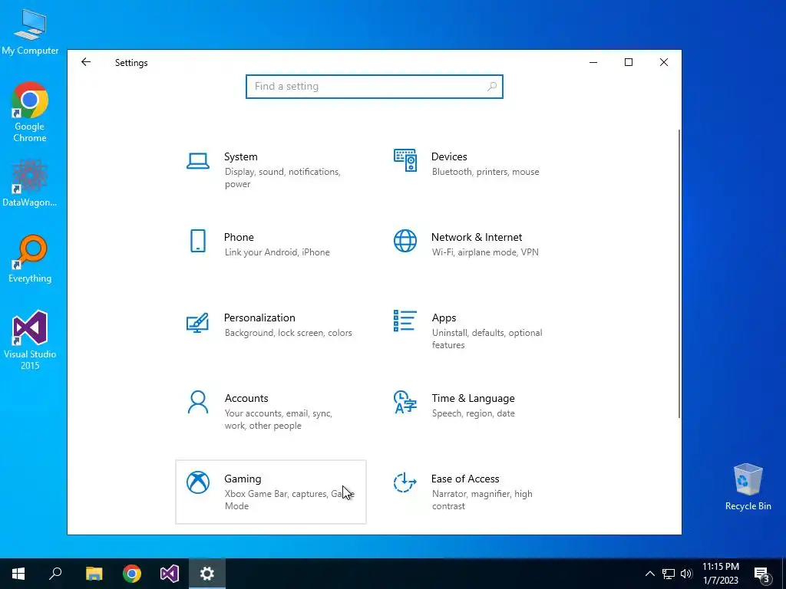Open Visual Studio from the taskbar
Screen dimensions: 786x589
(x=170, y=574)
